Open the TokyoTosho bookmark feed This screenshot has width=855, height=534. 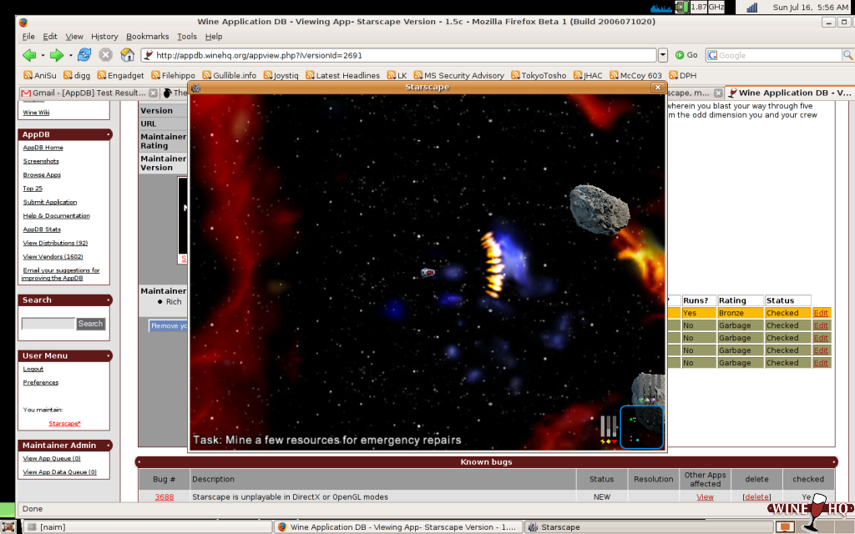[x=539, y=76]
